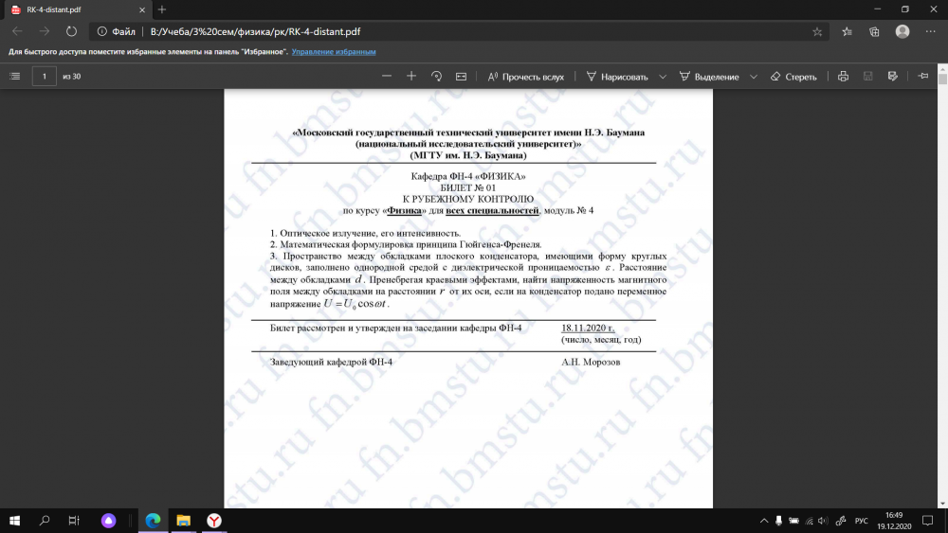
Task: Zoom in with the plus icon
Action: (411, 76)
